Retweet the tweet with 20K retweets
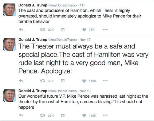Image resolution: width=154 pixels, height=121 pixels. [x=42, y=29]
